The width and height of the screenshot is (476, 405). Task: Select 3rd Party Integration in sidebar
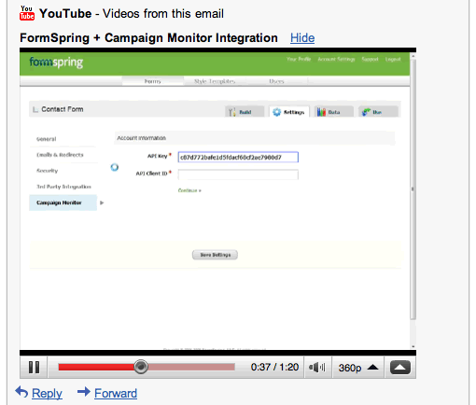63,187
